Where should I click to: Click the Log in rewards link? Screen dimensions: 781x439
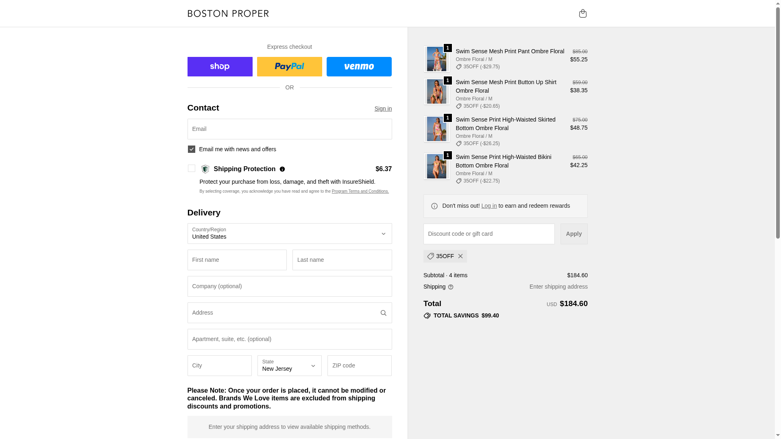point(489,206)
